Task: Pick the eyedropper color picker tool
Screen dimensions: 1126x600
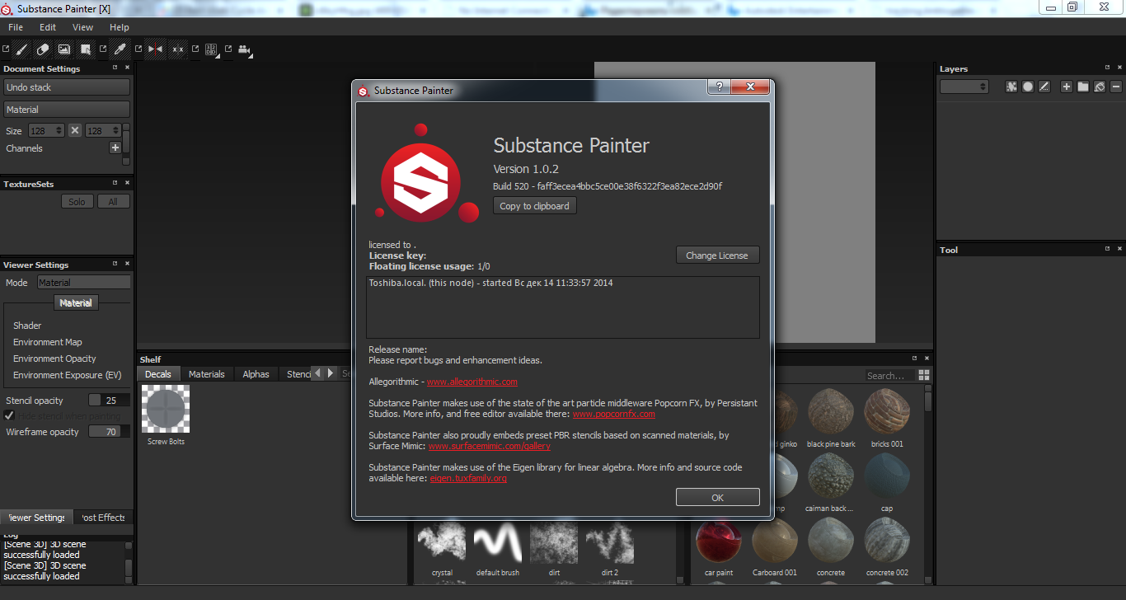Action: pyautogui.click(x=120, y=49)
